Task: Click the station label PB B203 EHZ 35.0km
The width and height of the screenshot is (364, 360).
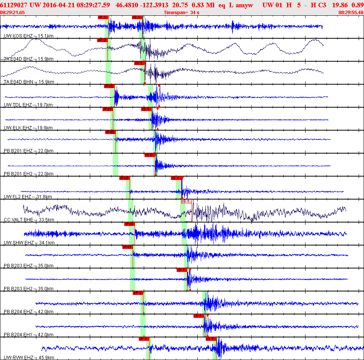Action: tap(29, 265)
